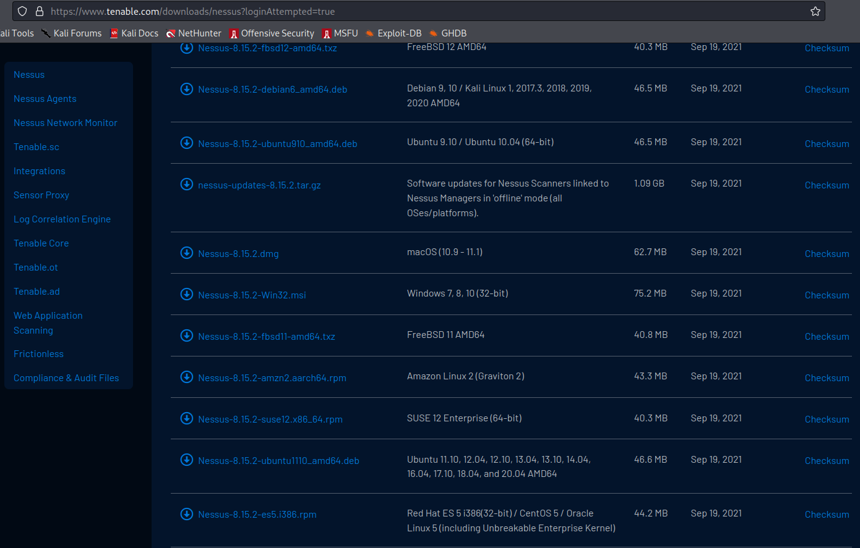Screen dimensions: 860x548
Task: View Checksum for Amazon Linux 2 rpm
Action: 827,378
